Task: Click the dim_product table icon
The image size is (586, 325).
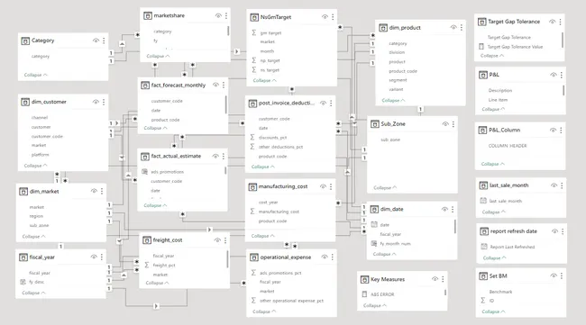Action: pos(383,28)
